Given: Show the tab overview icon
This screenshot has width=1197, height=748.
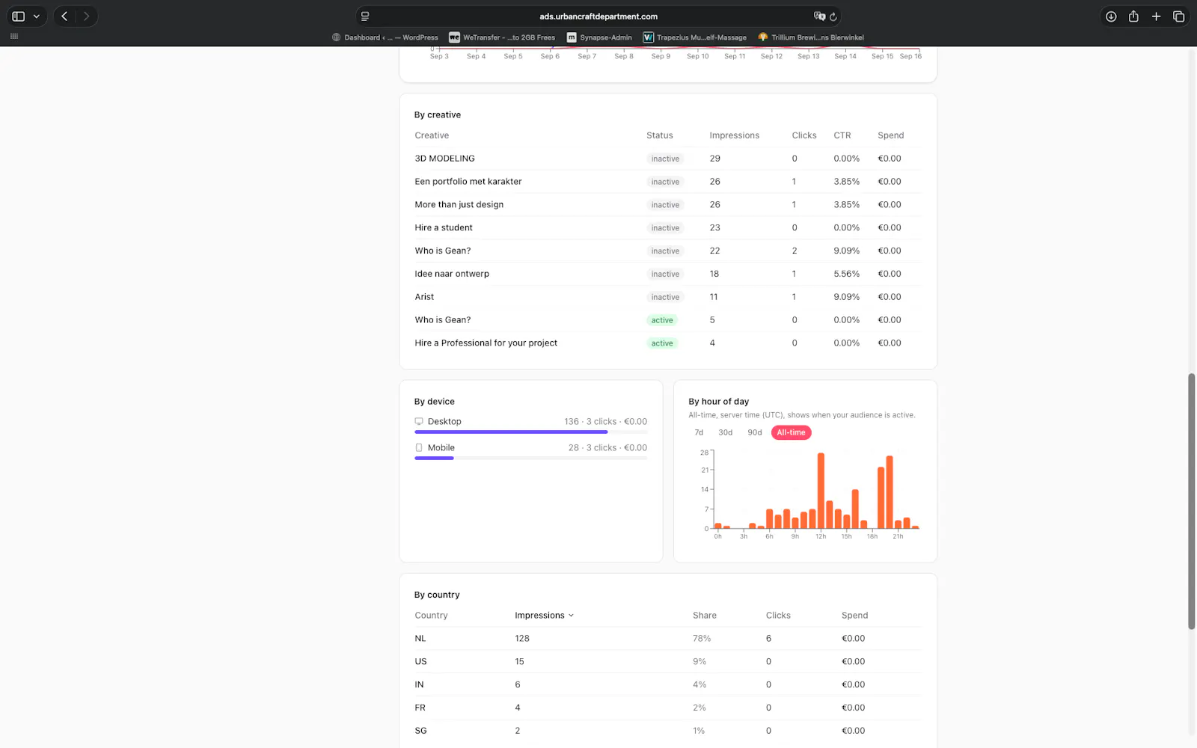Looking at the screenshot, I should point(1178,16).
